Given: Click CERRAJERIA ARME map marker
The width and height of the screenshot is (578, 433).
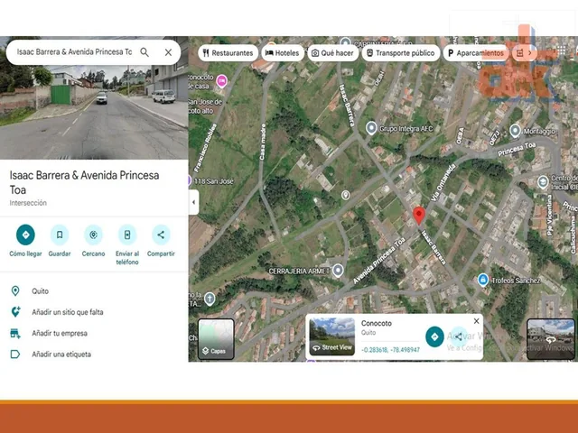Looking at the screenshot, I should [338, 271].
